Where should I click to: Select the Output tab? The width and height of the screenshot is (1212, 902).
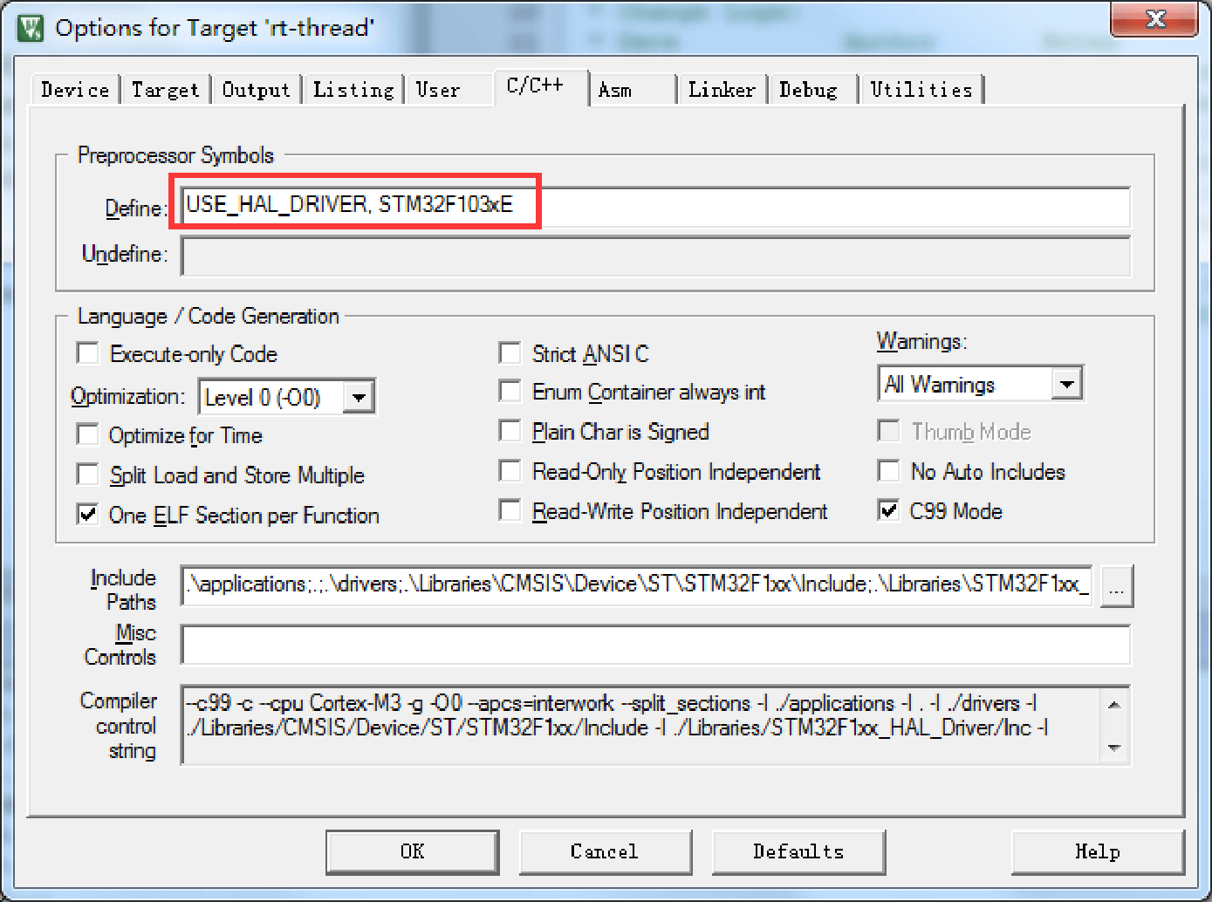coord(256,90)
